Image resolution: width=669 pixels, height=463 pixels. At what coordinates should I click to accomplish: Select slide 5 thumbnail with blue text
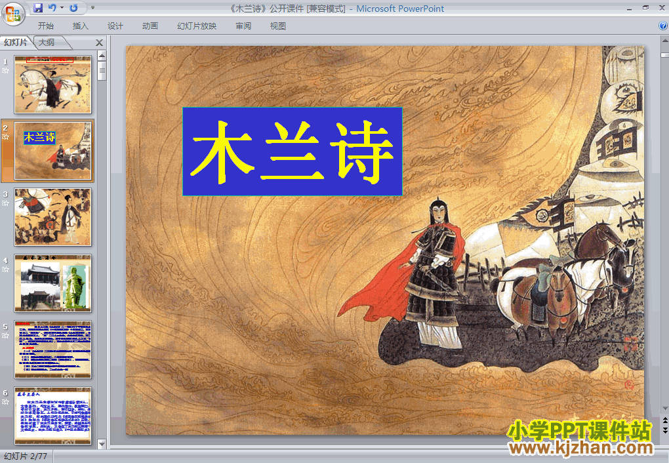coord(53,350)
